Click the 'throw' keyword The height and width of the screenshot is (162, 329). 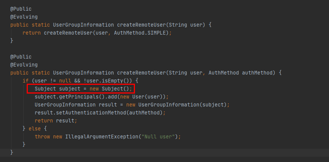pos(42,137)
